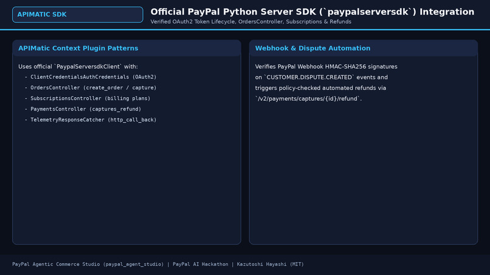
Task: Click the 'CUSTOMER.DISPUTE.CREATED' events line
Action: (321, 77)
